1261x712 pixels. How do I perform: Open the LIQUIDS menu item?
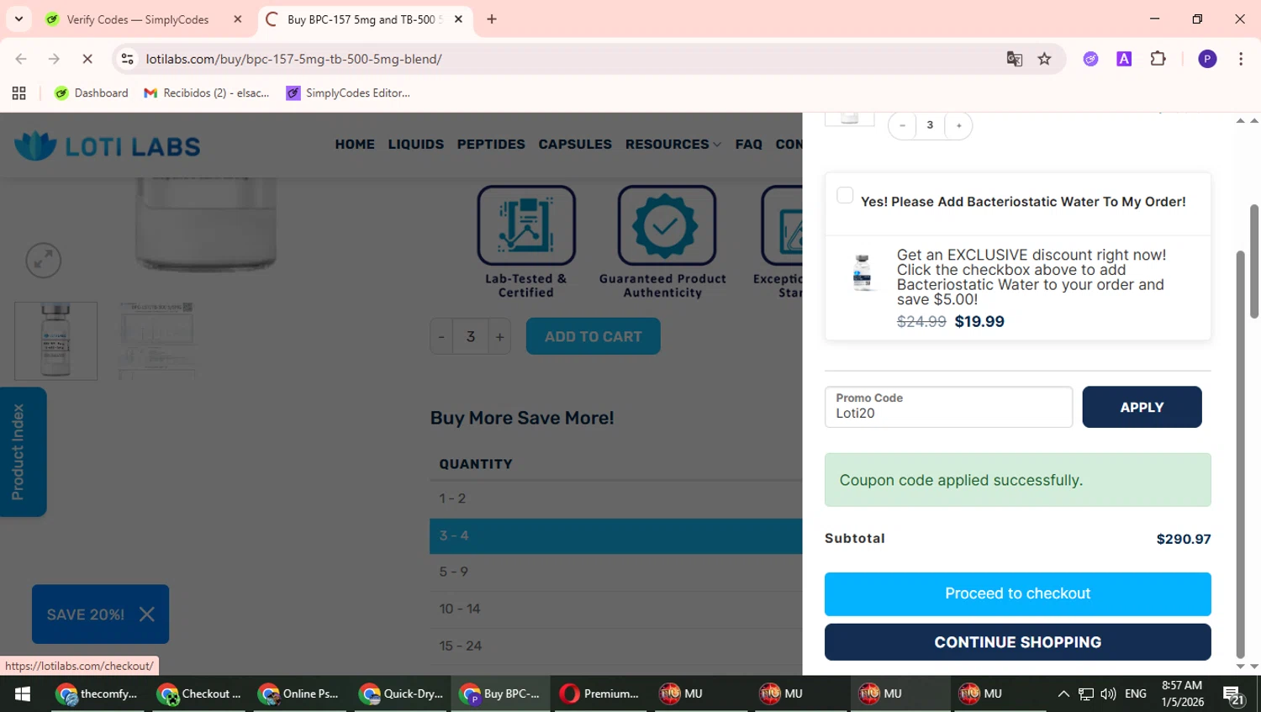point(415,145)
